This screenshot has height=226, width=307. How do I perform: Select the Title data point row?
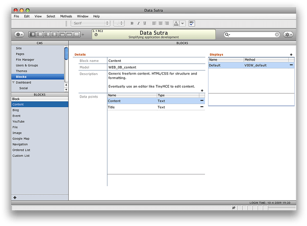pyautogui.click(x=156, y=107)
